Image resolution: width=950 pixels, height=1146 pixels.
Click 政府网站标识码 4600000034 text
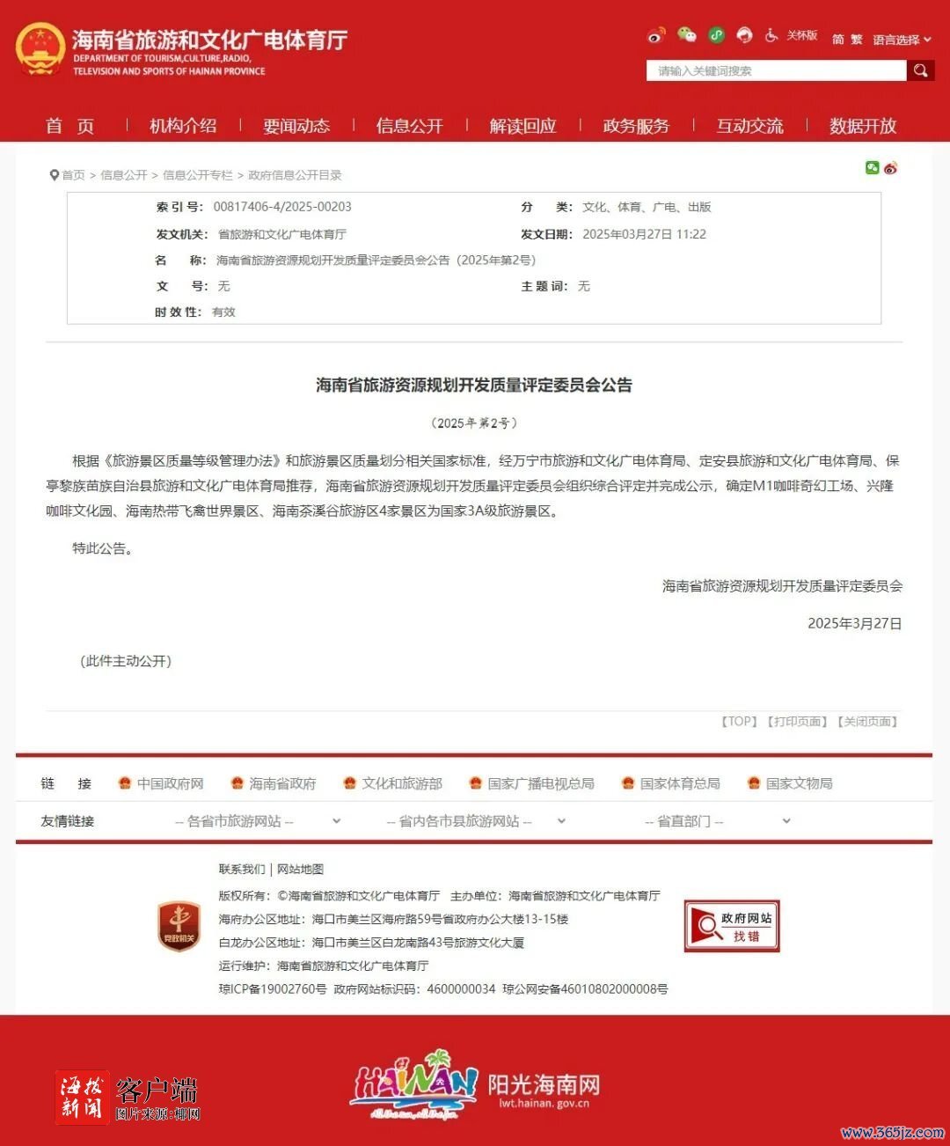(x=415, y=989)
